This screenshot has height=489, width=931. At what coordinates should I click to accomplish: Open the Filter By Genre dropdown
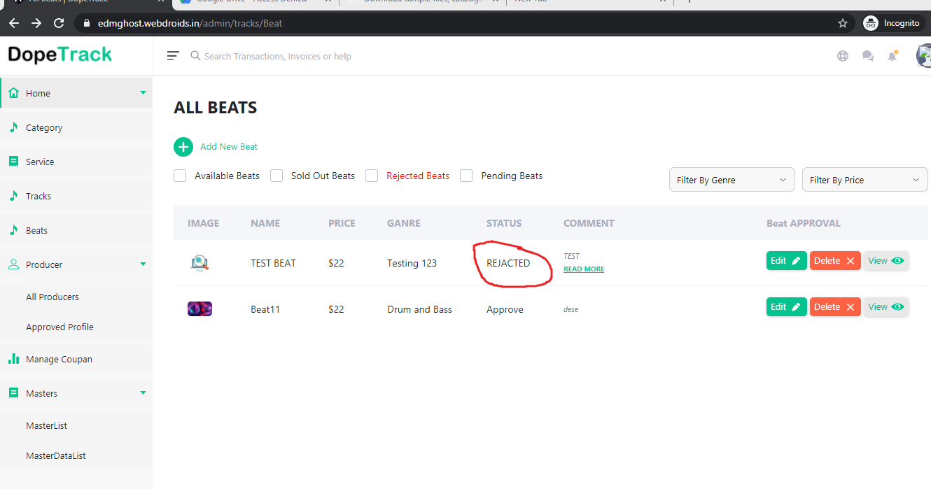731,180
